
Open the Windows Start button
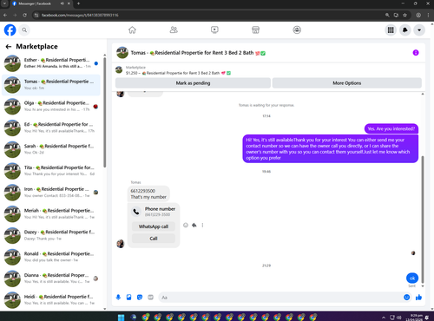click(122, 318)
